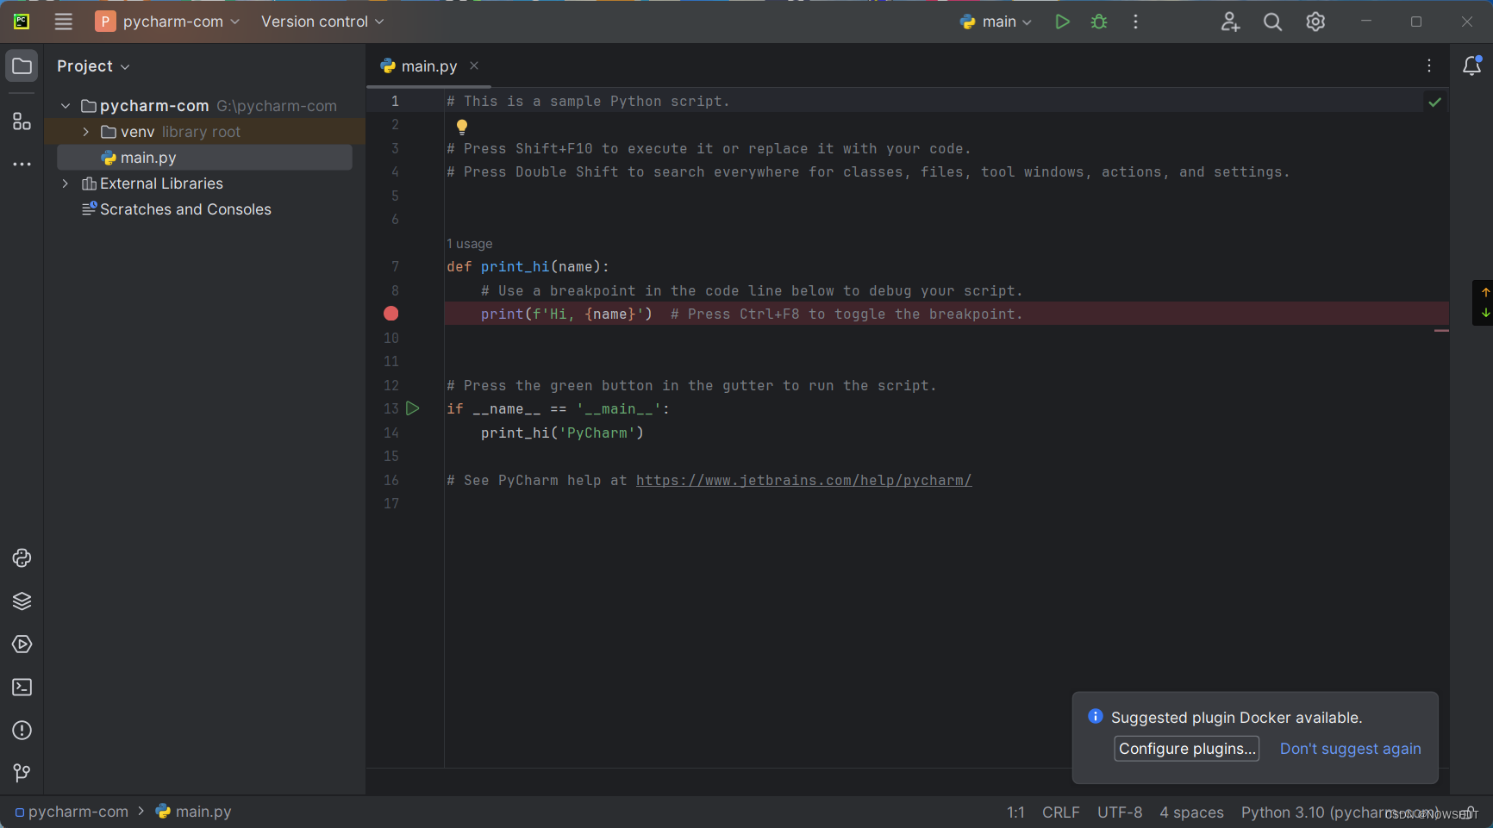Image resolution: width=1493 pixels, height=828 pixels.
Task: Open more run actions menu
Action: pos(1135,22)
